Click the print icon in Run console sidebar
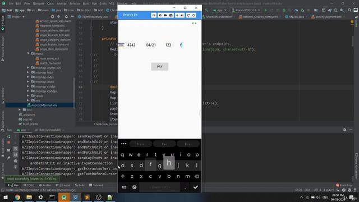The height and width of the screenshot is (202, 359). (x=15, y=161)
